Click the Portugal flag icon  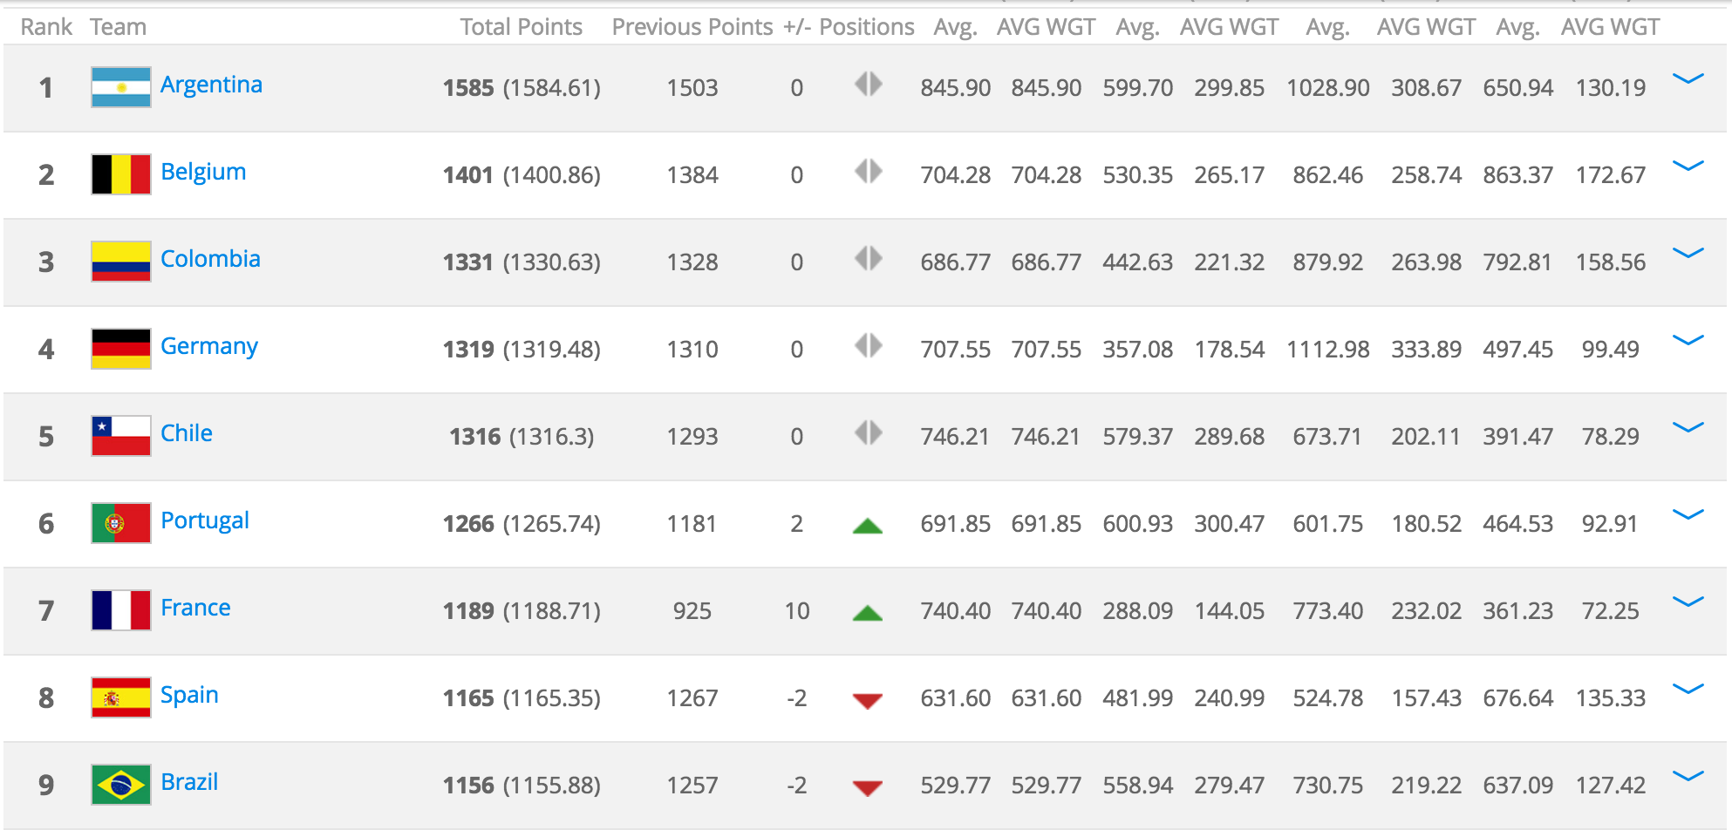coord(121,523)
